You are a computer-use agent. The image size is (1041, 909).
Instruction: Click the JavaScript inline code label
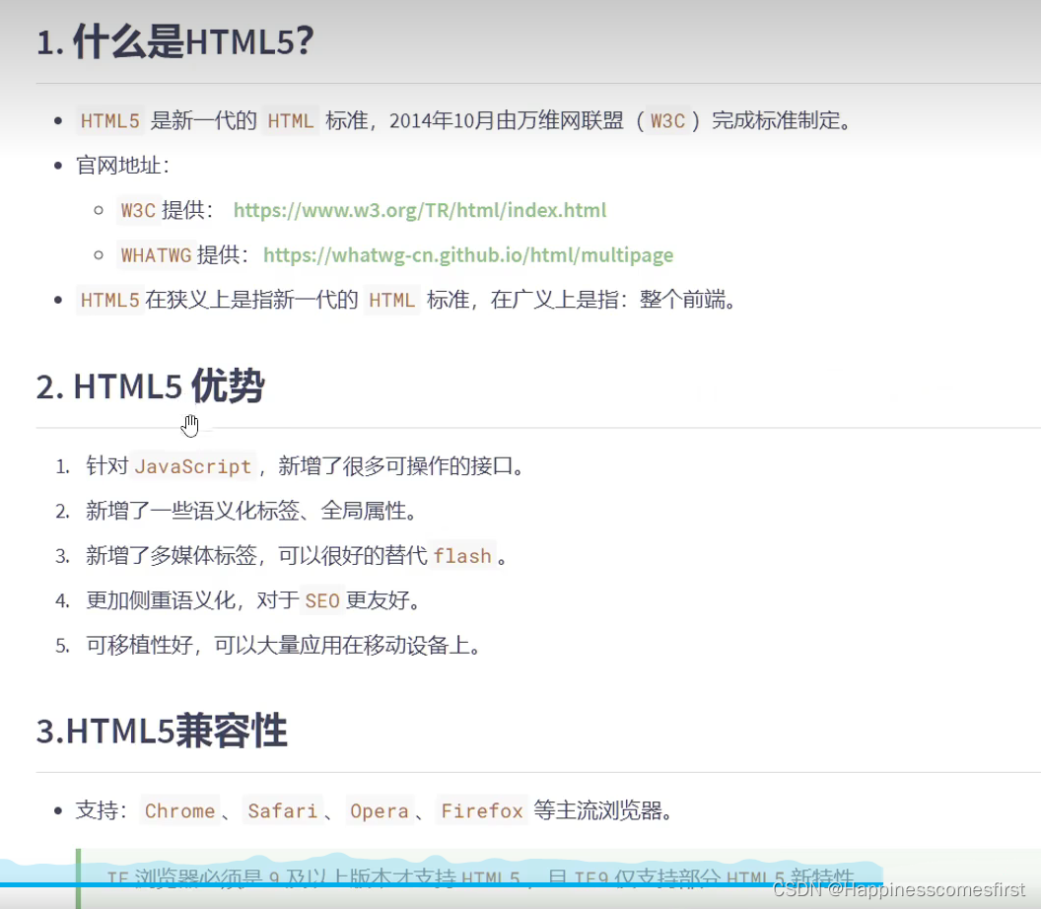192,466
